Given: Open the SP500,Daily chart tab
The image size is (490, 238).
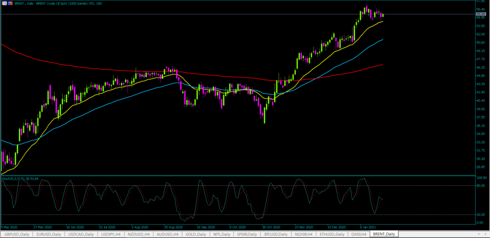Looking at the screenshot, I should 248,234.
